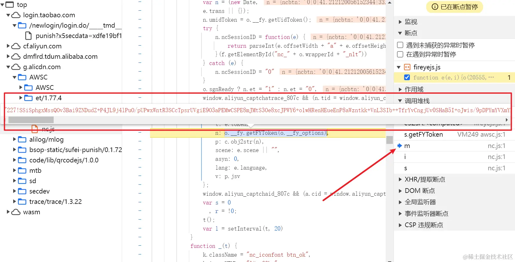This screenshot has width=515, height=262.
Task: Expand the 作用域 scope section
Action: coord(400,90)
